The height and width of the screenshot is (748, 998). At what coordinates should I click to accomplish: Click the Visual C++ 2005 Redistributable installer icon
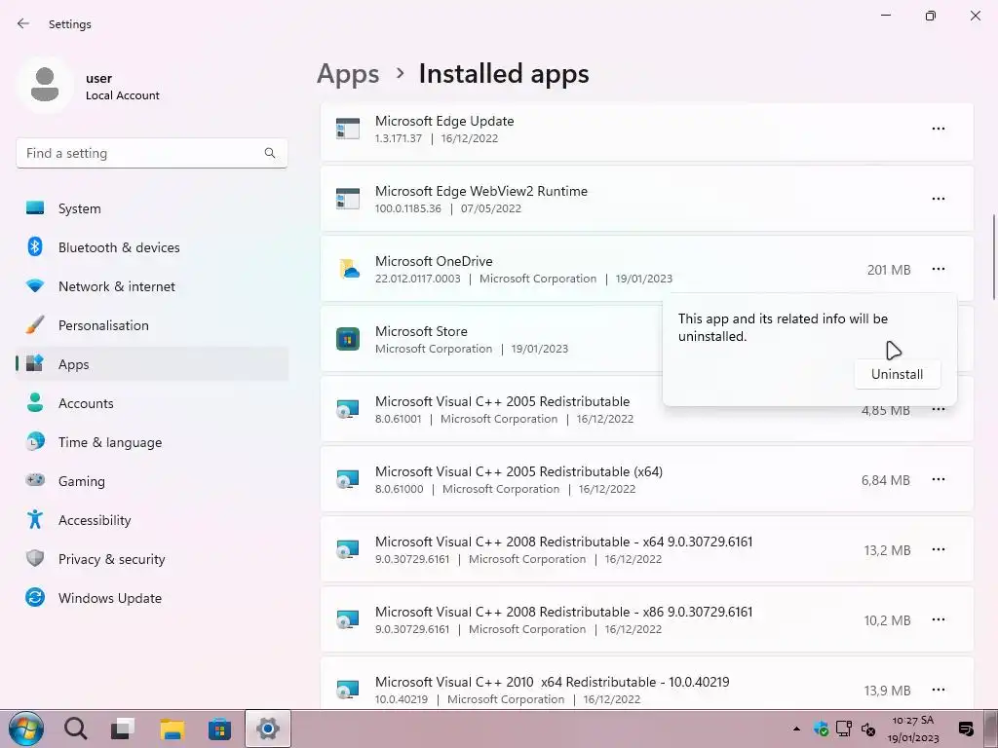(348, 409)
